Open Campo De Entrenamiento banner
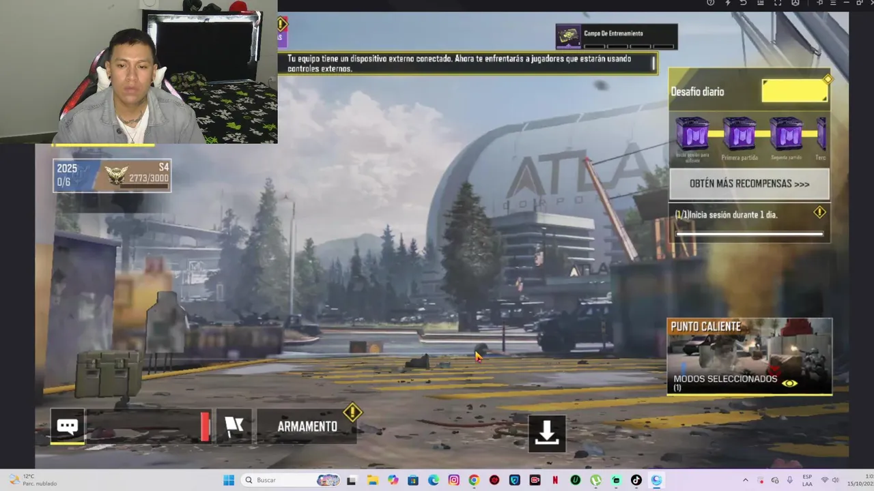The image size is (874, 491). point(617,36)
